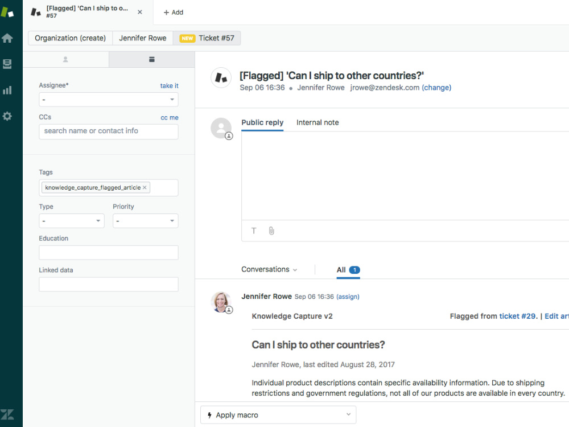Open the Admin gear icon
This screenshot has height=427, width=569.
click(7, 116)
